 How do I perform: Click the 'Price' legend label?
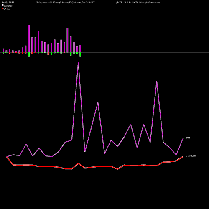click(7, 9)
